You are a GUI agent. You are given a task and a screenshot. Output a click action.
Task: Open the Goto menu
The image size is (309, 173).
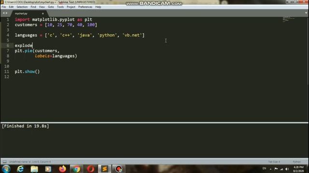(x=51, y=7)
